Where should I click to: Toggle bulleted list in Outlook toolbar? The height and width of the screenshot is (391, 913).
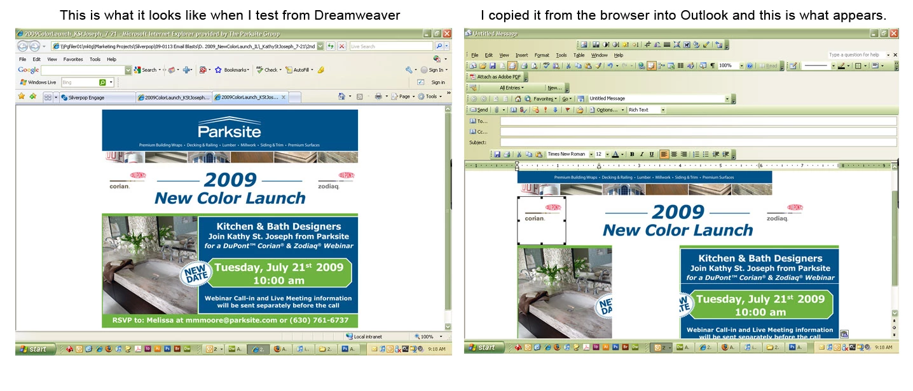coord(706,154)
